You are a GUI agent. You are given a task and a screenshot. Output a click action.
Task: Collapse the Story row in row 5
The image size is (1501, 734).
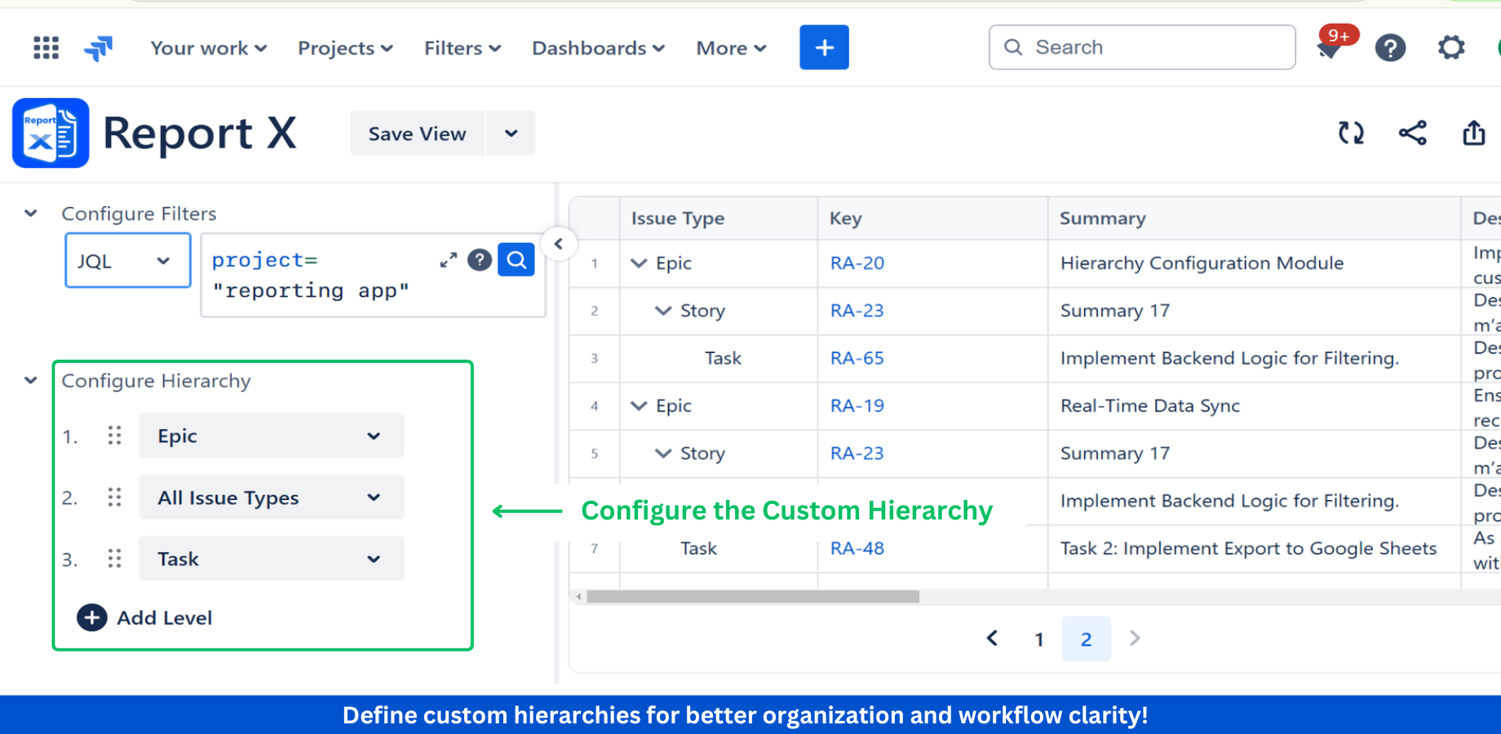tap(664, 453)
